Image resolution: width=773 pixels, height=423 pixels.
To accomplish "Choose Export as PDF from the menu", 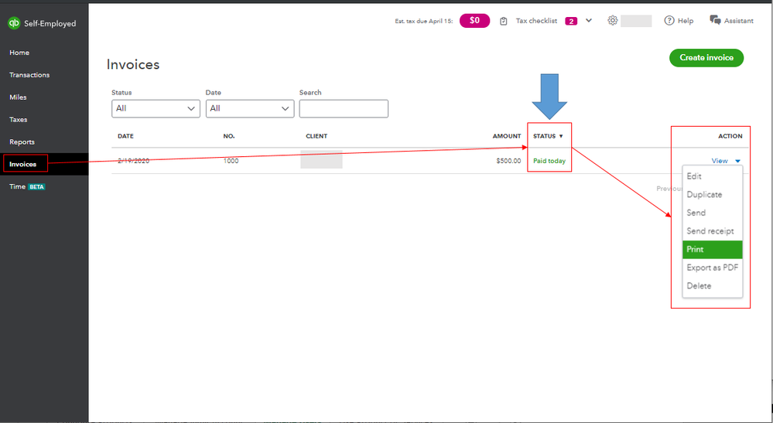I will [713, 268].
